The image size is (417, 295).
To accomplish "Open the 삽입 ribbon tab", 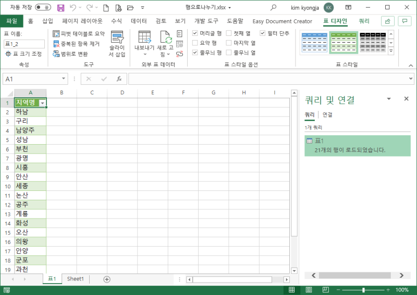I will 48,21.
